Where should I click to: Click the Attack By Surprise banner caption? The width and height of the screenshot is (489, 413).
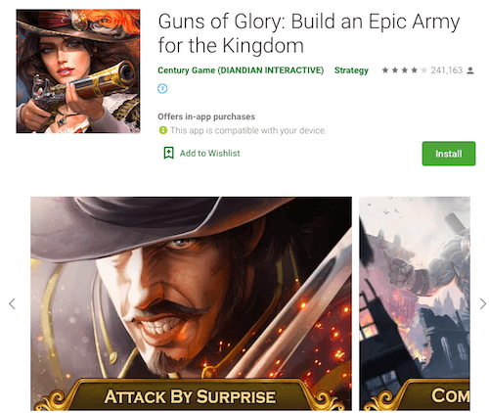pyautogui.click(x=190, y=396)
